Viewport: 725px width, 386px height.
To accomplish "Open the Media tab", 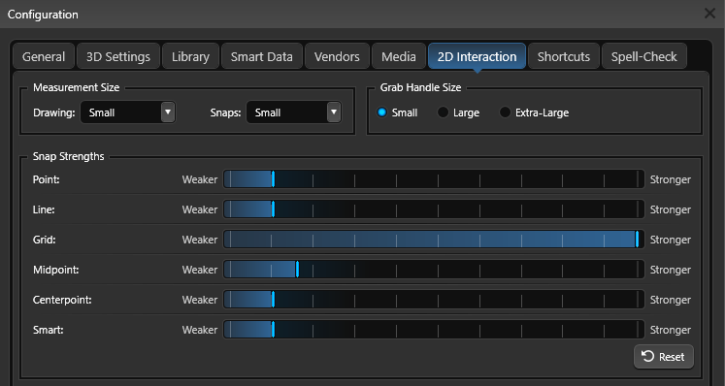I will click(399, 56).
